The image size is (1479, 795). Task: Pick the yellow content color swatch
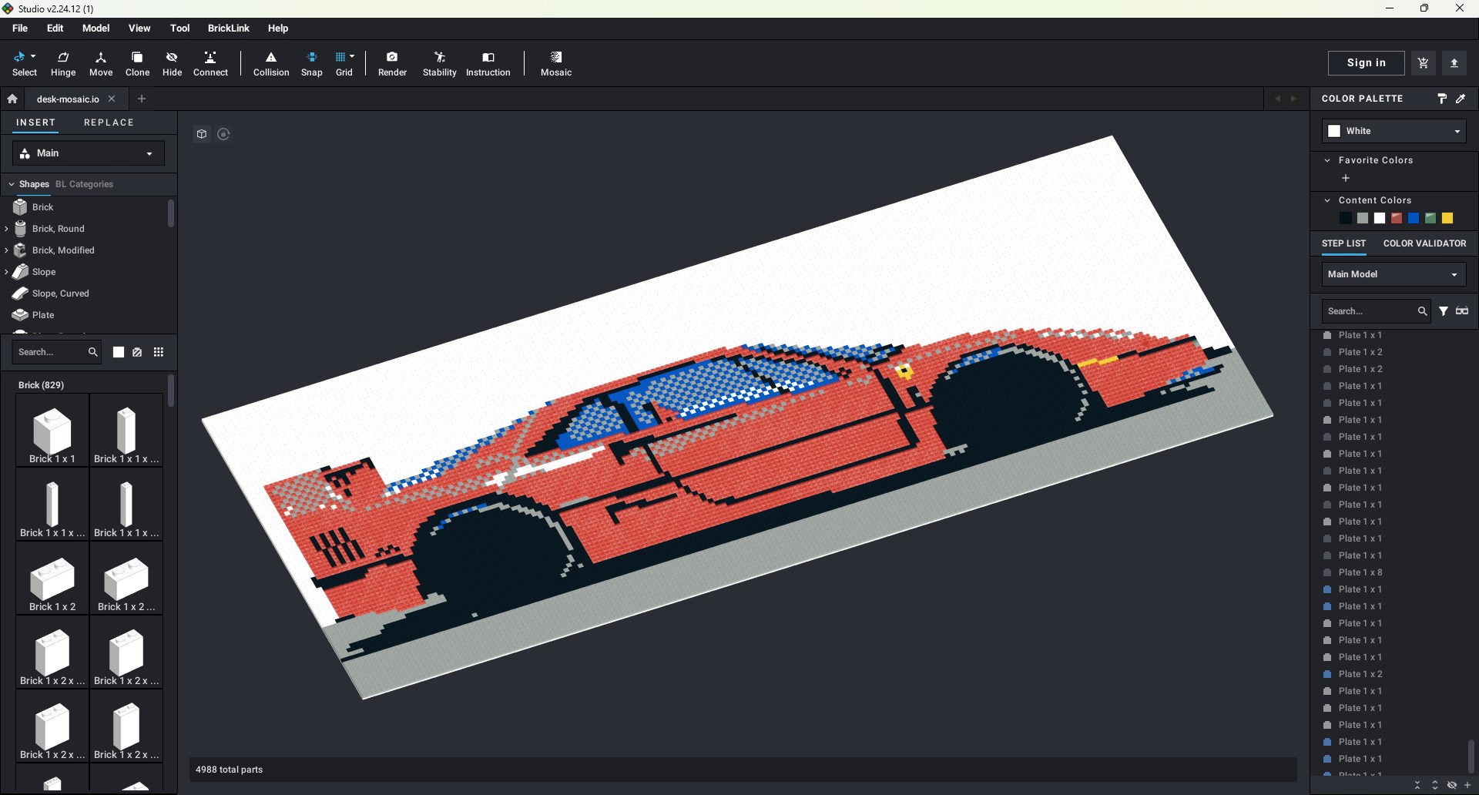coord(1447,219)
